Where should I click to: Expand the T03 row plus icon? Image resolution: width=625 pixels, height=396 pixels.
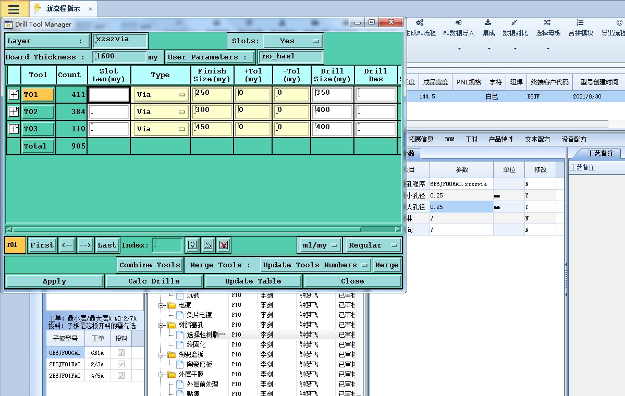[14, 129]
